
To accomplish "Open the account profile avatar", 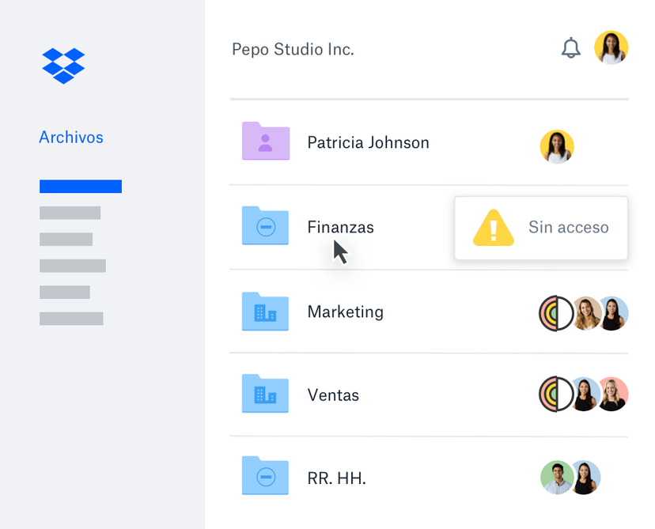I will click(611, 48).
